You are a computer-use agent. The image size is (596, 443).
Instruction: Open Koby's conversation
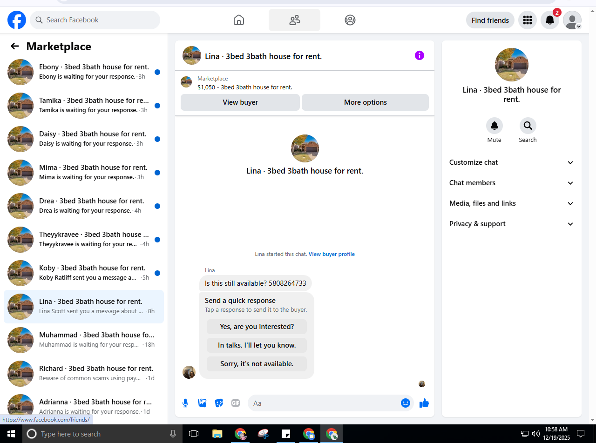pos(84,273)
